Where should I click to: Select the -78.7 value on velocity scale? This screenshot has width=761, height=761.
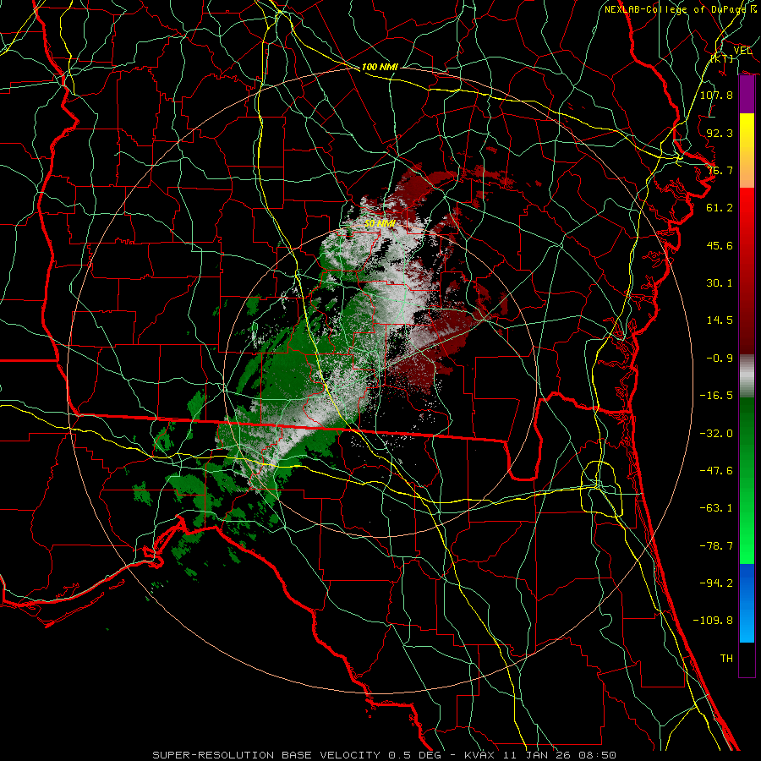(716, 546)
